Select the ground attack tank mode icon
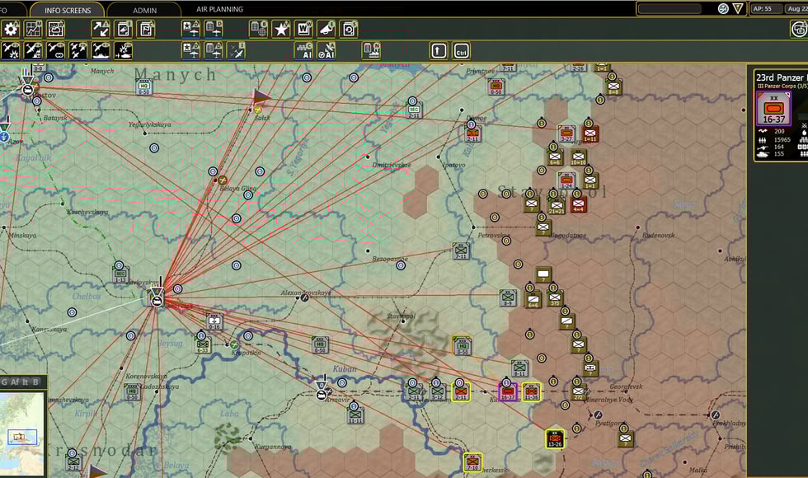Image resolution: width=808 pixels, height=478 pixels. pyautogui.click(x=124, y=51)
